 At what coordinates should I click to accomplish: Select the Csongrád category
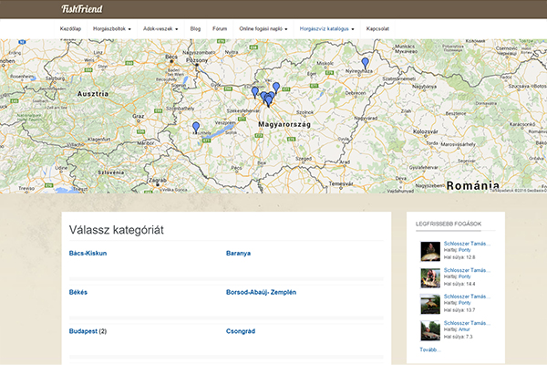(x=241, y=331)
